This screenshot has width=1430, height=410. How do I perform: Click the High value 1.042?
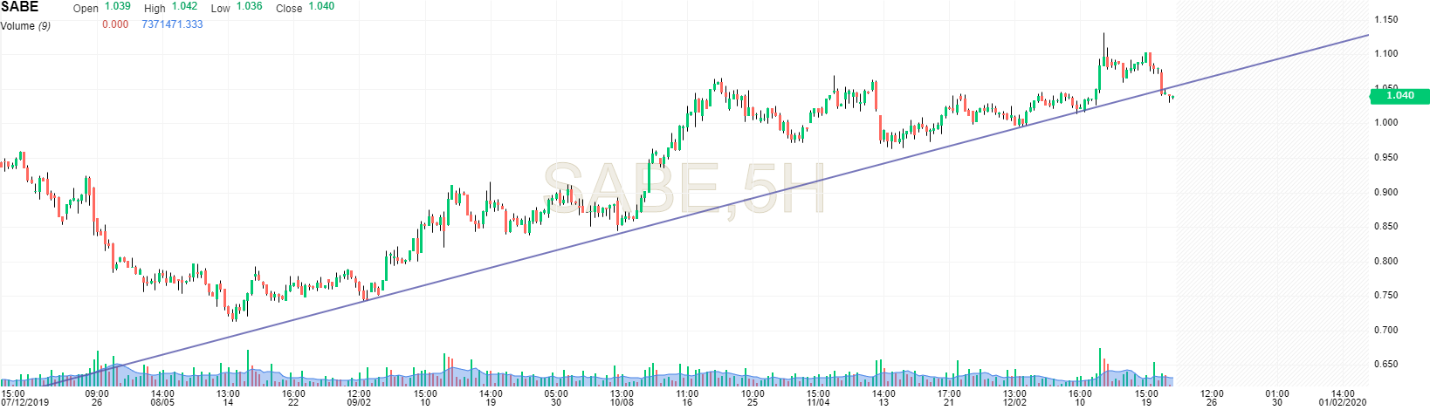click(x=184, y=7)
